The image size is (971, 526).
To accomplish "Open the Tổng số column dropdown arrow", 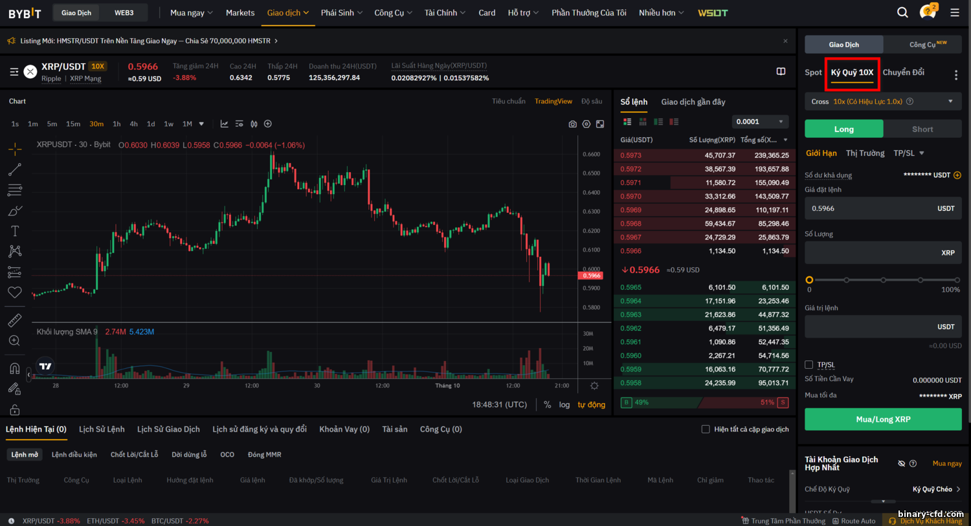I will click(x=786, y=140).
